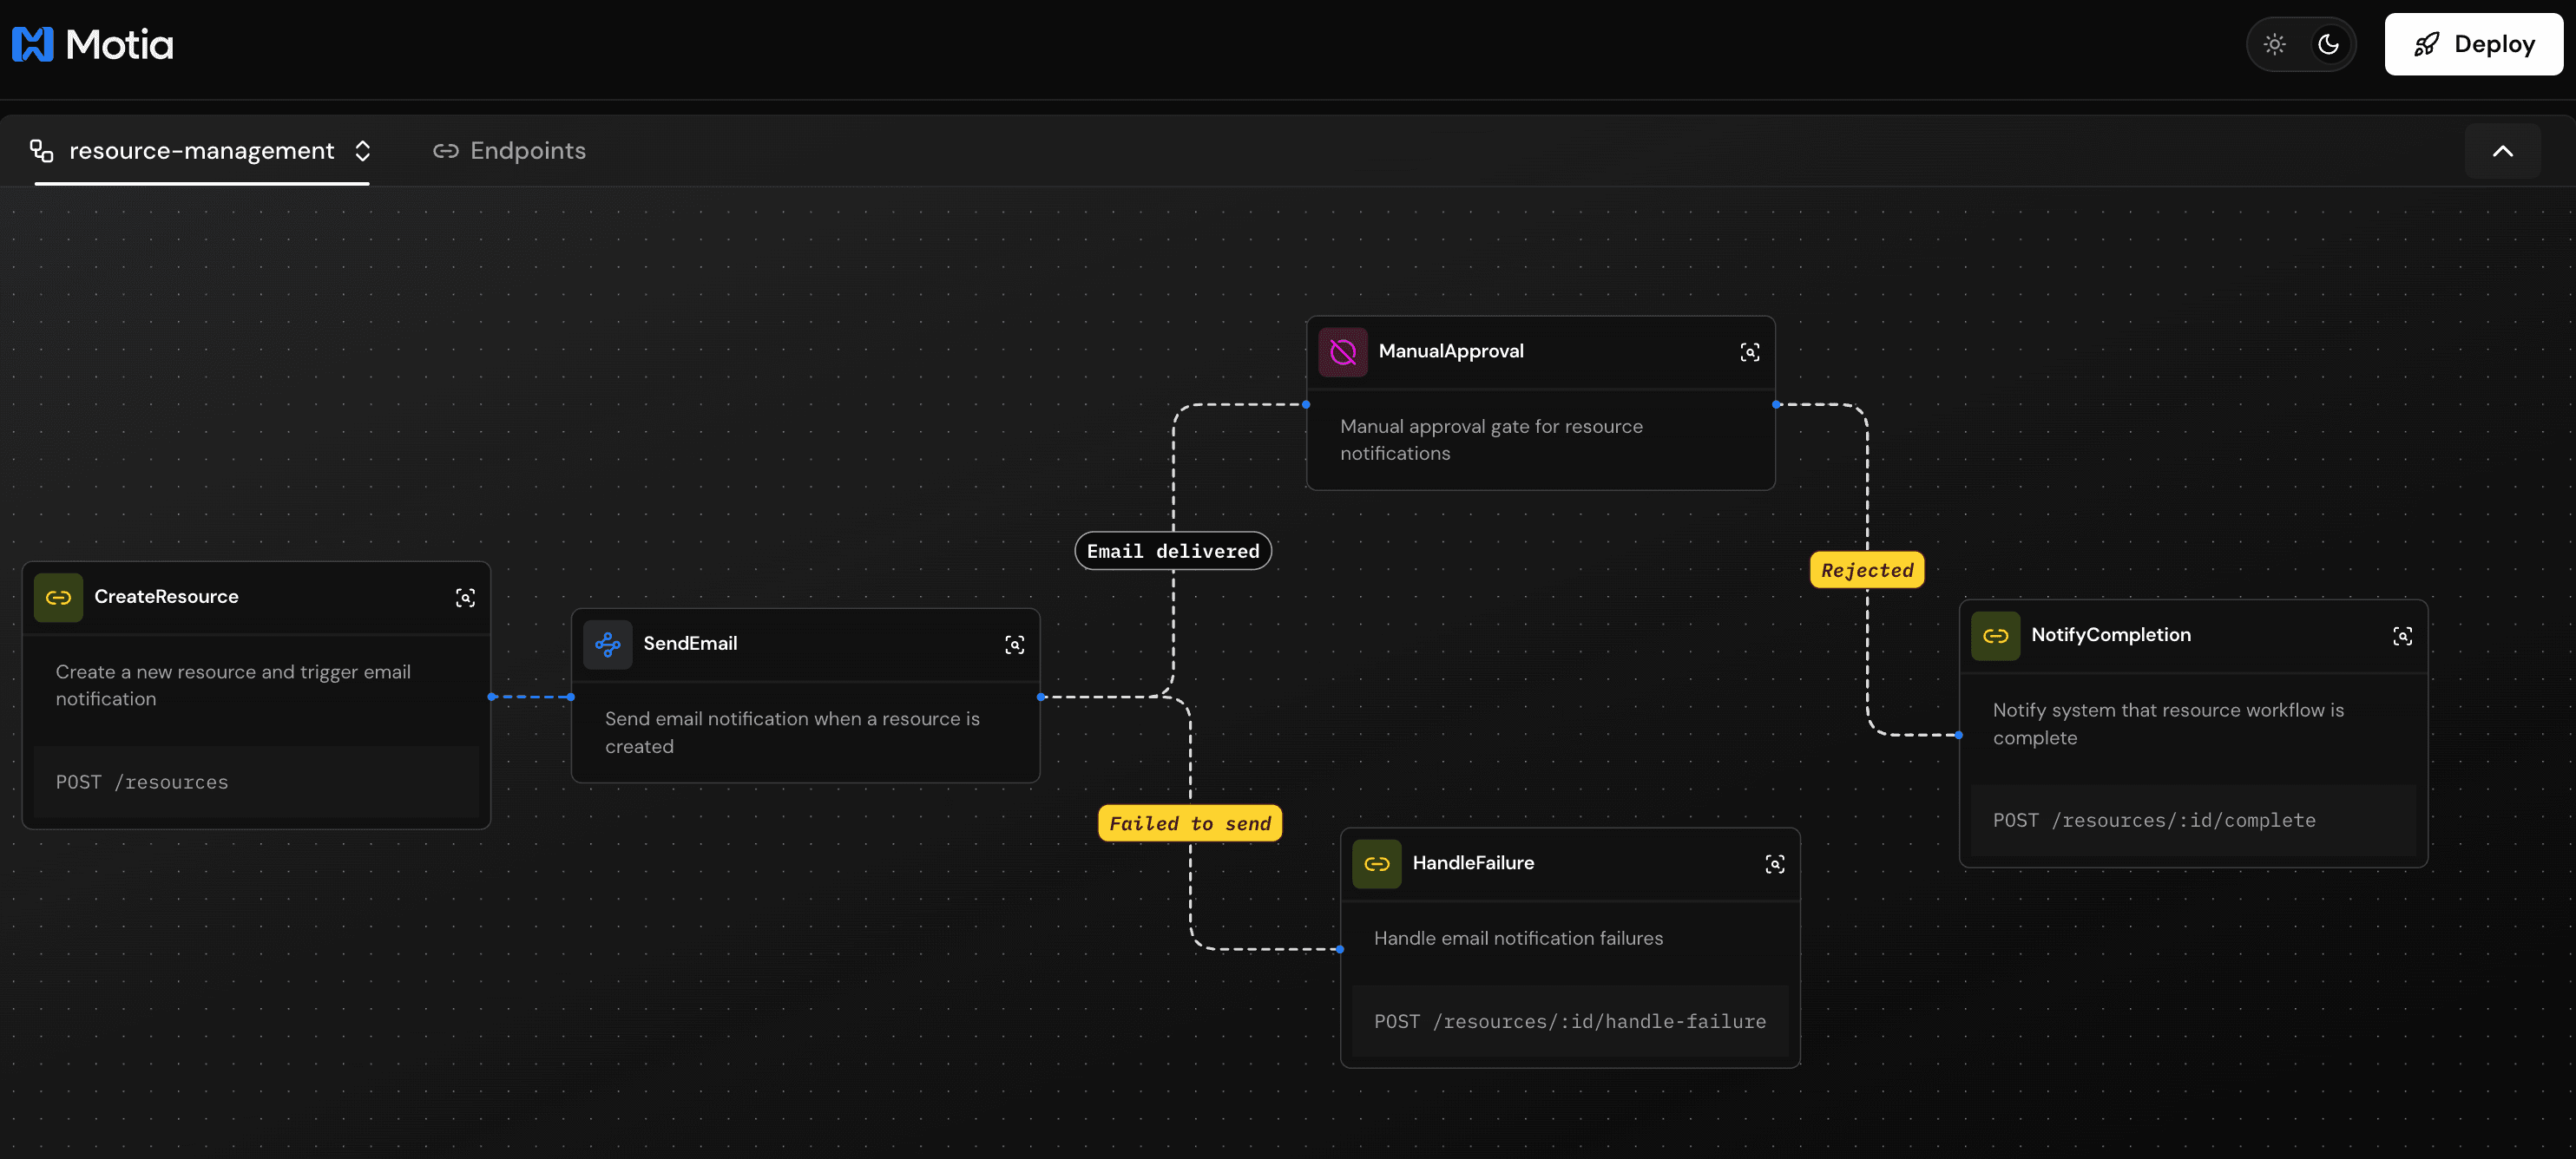Click the focus icon on the SendEmail node
This screenshot has height=1159, width=2576.
(x=1014, y=645)
